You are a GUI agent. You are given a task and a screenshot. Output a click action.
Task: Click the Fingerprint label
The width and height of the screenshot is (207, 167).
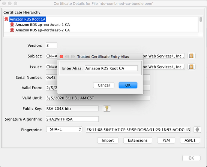click(31, 130)
